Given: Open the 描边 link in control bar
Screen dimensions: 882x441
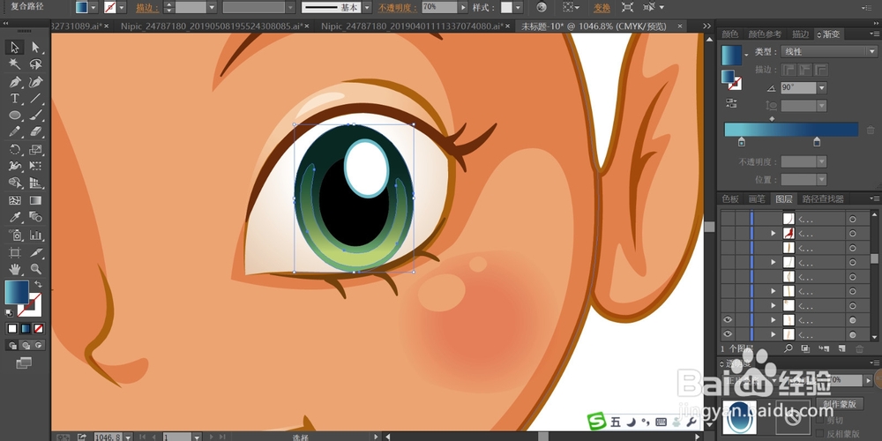Looking at the screenshot, I should click(147, 8).
